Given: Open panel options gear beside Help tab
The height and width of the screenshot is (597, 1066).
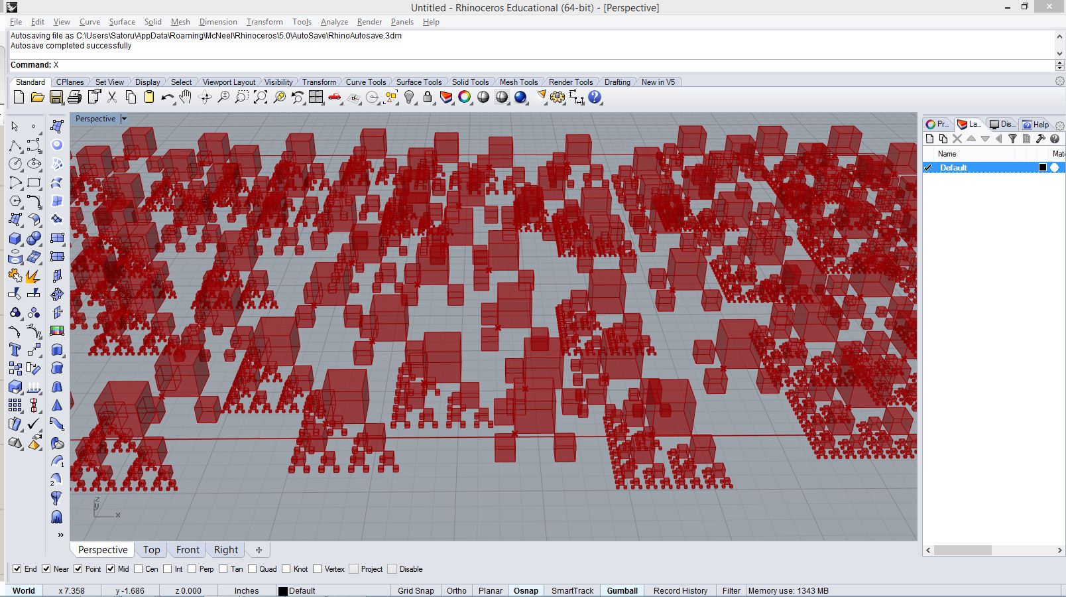Looking at the screenshot, I should point(1059,125).
